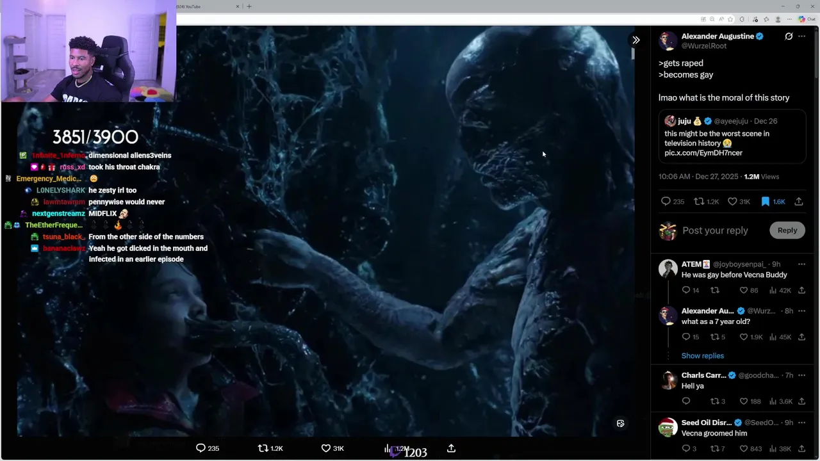Image resolution: width=820 pixels, height=461 pixels.
Task: Like from the bar below the media showing 31K
Action: coord(332,448)
